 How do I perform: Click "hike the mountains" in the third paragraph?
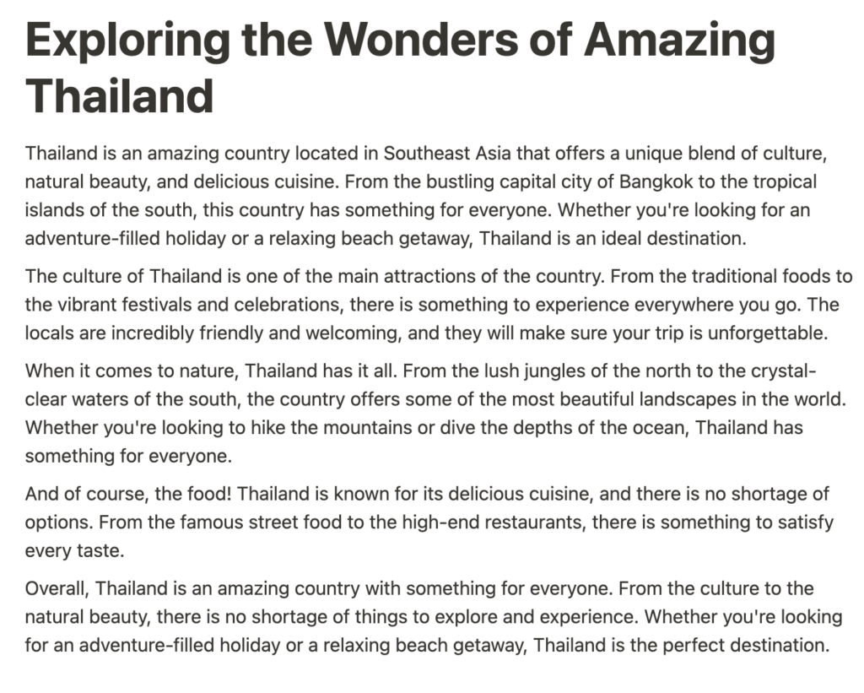click(x=331, y=428)
